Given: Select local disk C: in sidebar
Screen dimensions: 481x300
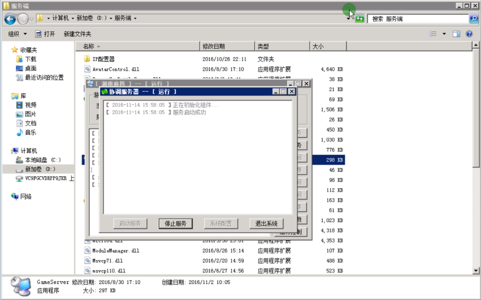Looking at the screenshot, I should pos(38,160).
